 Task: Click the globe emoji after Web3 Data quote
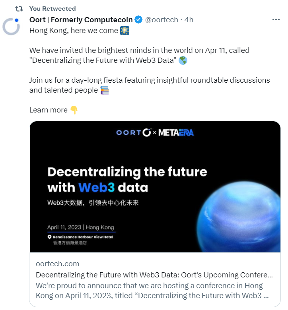(x=183, y=61)
